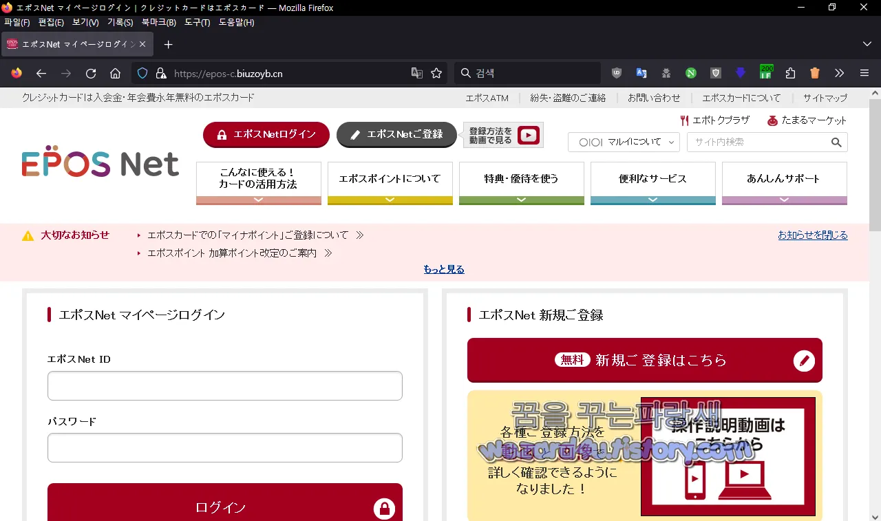Open the 보기(V) menu
This screenshot has width=881, height=521.
85,23
